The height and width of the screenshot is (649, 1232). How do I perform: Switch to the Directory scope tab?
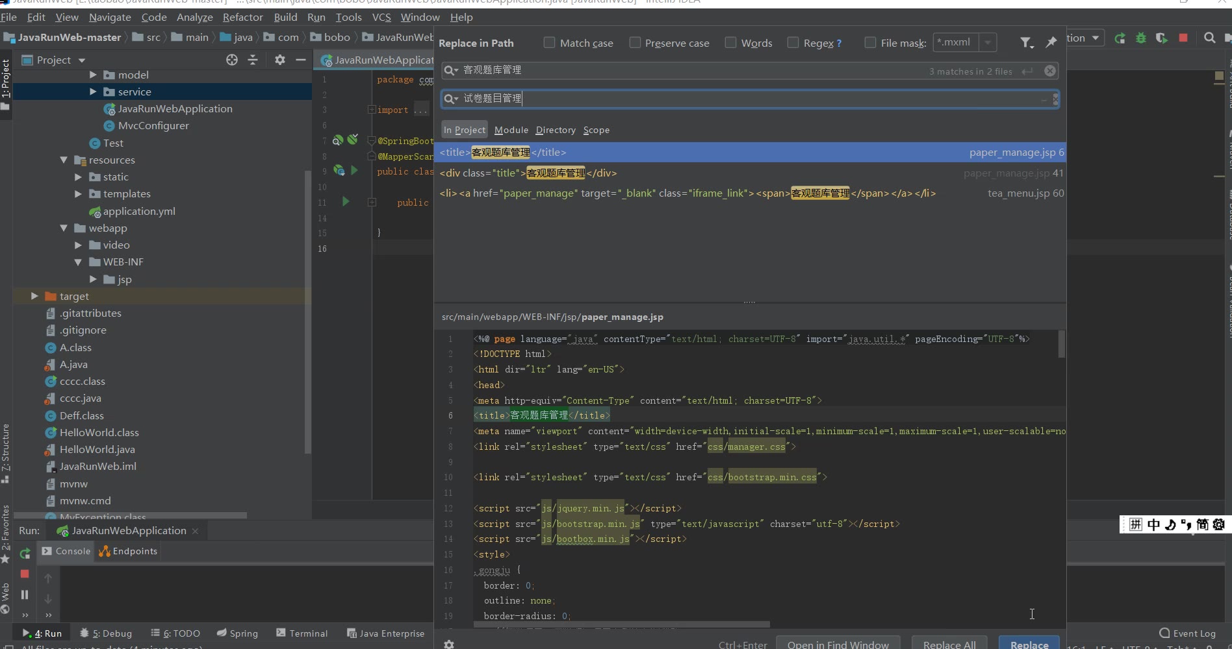point(556,130)
